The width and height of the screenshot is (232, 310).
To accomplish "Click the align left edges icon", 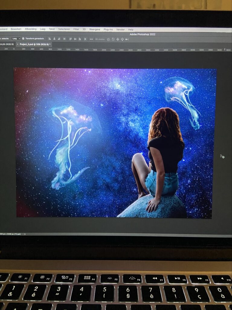I will click(x=49, y=39).
